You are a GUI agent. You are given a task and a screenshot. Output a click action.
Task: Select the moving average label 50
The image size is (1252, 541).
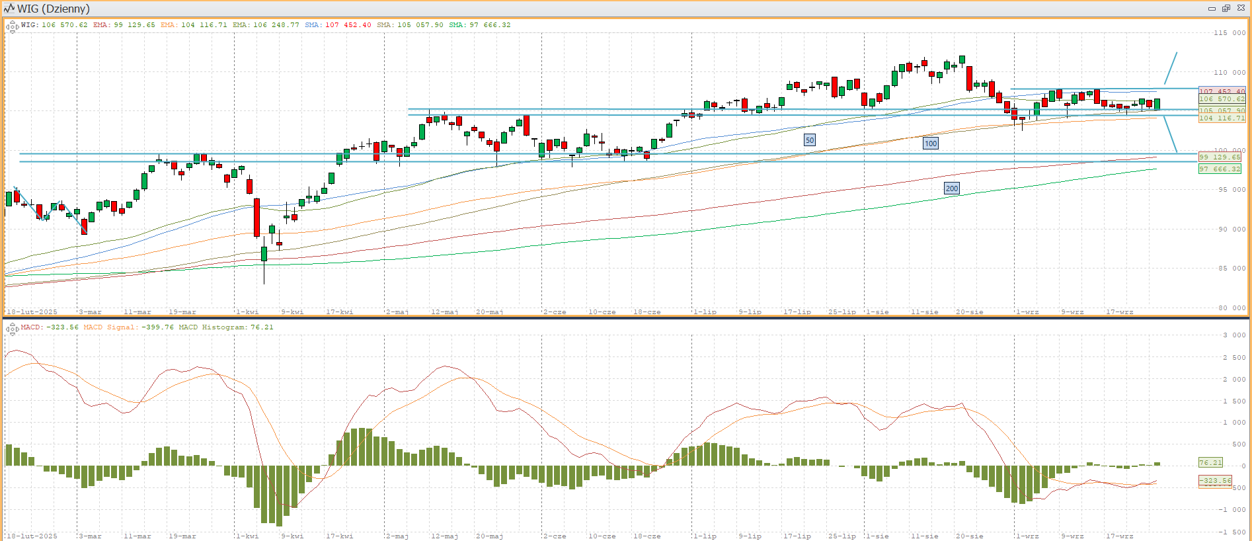809,140
